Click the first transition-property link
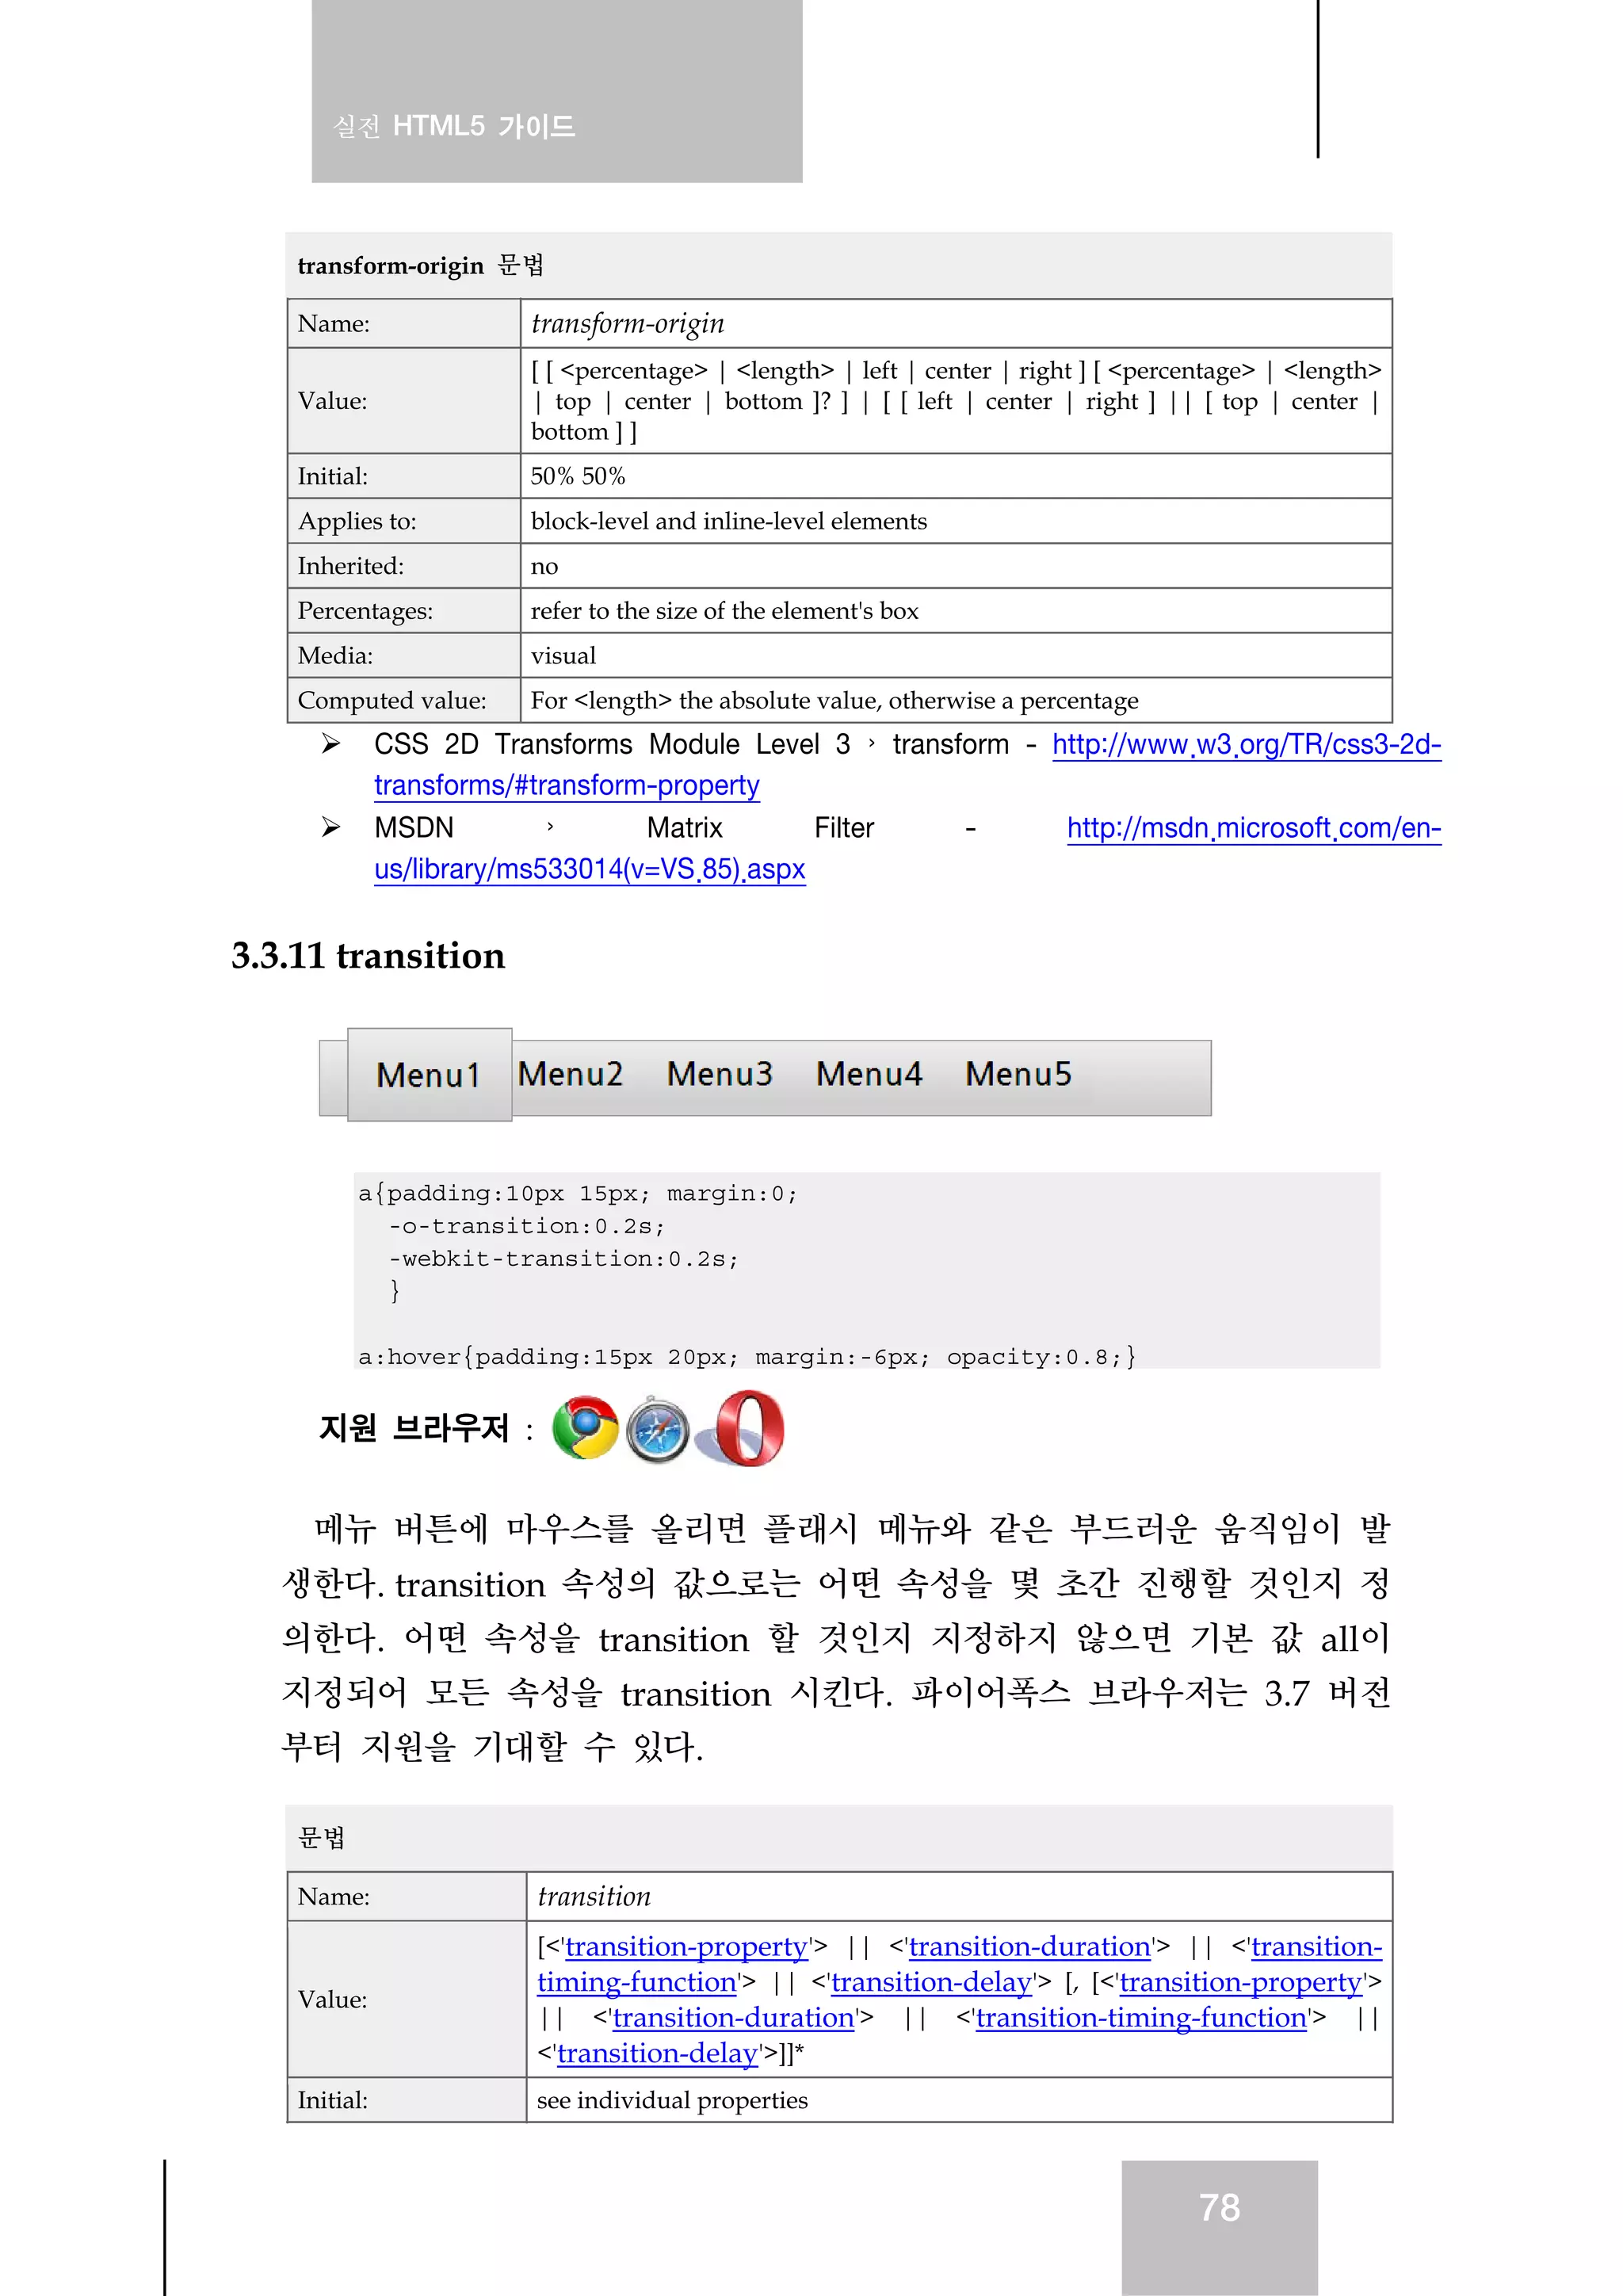 686,1947
